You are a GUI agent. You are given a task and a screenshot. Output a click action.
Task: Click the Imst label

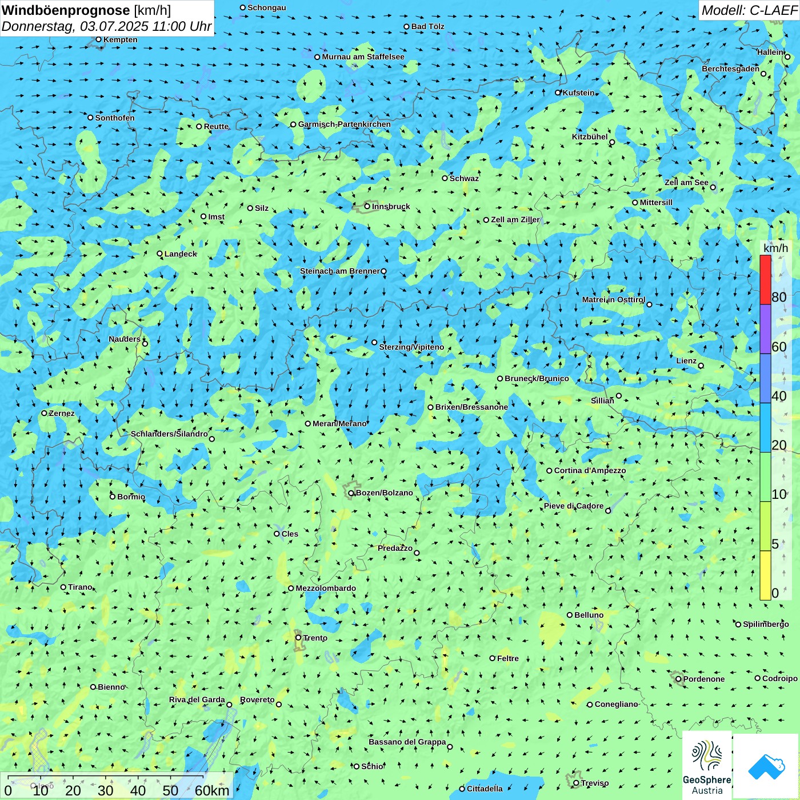pos(217,217)
